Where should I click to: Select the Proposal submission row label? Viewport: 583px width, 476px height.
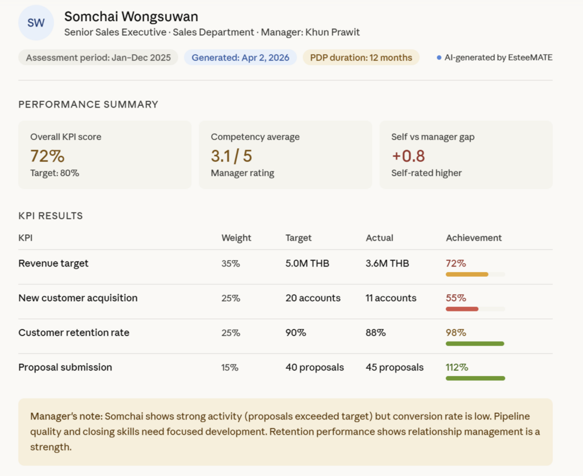pos(65,367)
